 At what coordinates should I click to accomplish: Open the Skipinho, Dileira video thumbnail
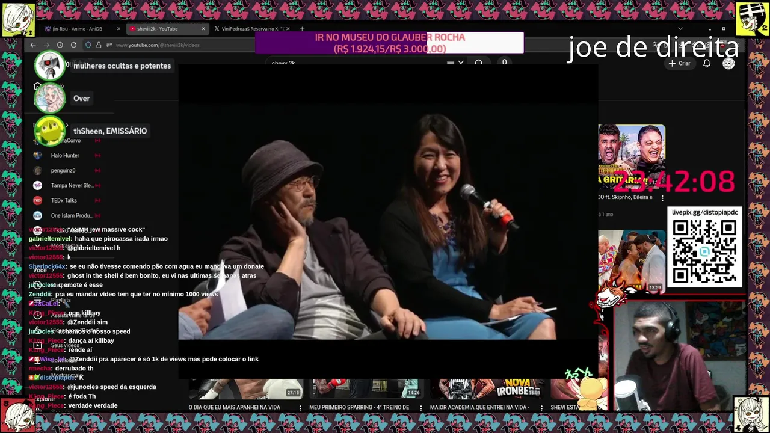tap(632, 157)
